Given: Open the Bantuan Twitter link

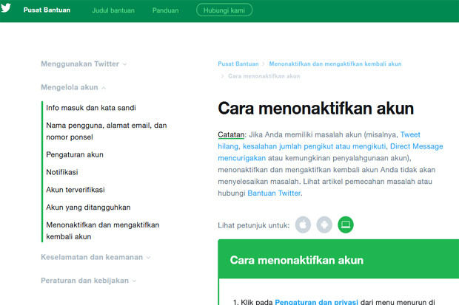Looking at the screenshot, I should click(274, 193).
